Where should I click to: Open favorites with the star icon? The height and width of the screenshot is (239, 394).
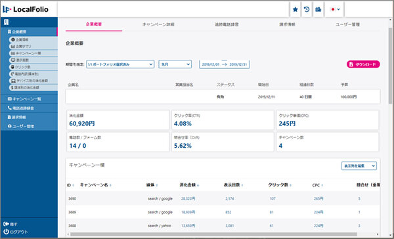click(x=295, y=10)
